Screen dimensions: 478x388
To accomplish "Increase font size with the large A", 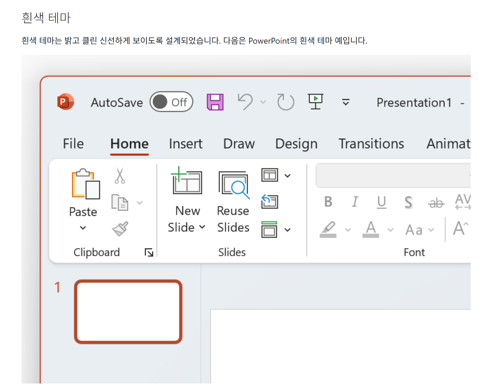I will click(x=461, y=229).
